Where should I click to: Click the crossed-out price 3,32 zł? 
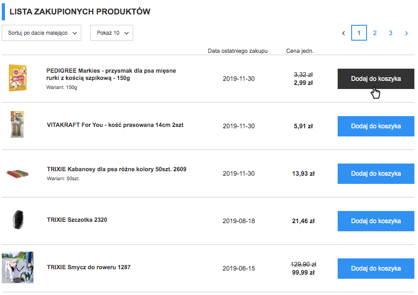(303, 75)
